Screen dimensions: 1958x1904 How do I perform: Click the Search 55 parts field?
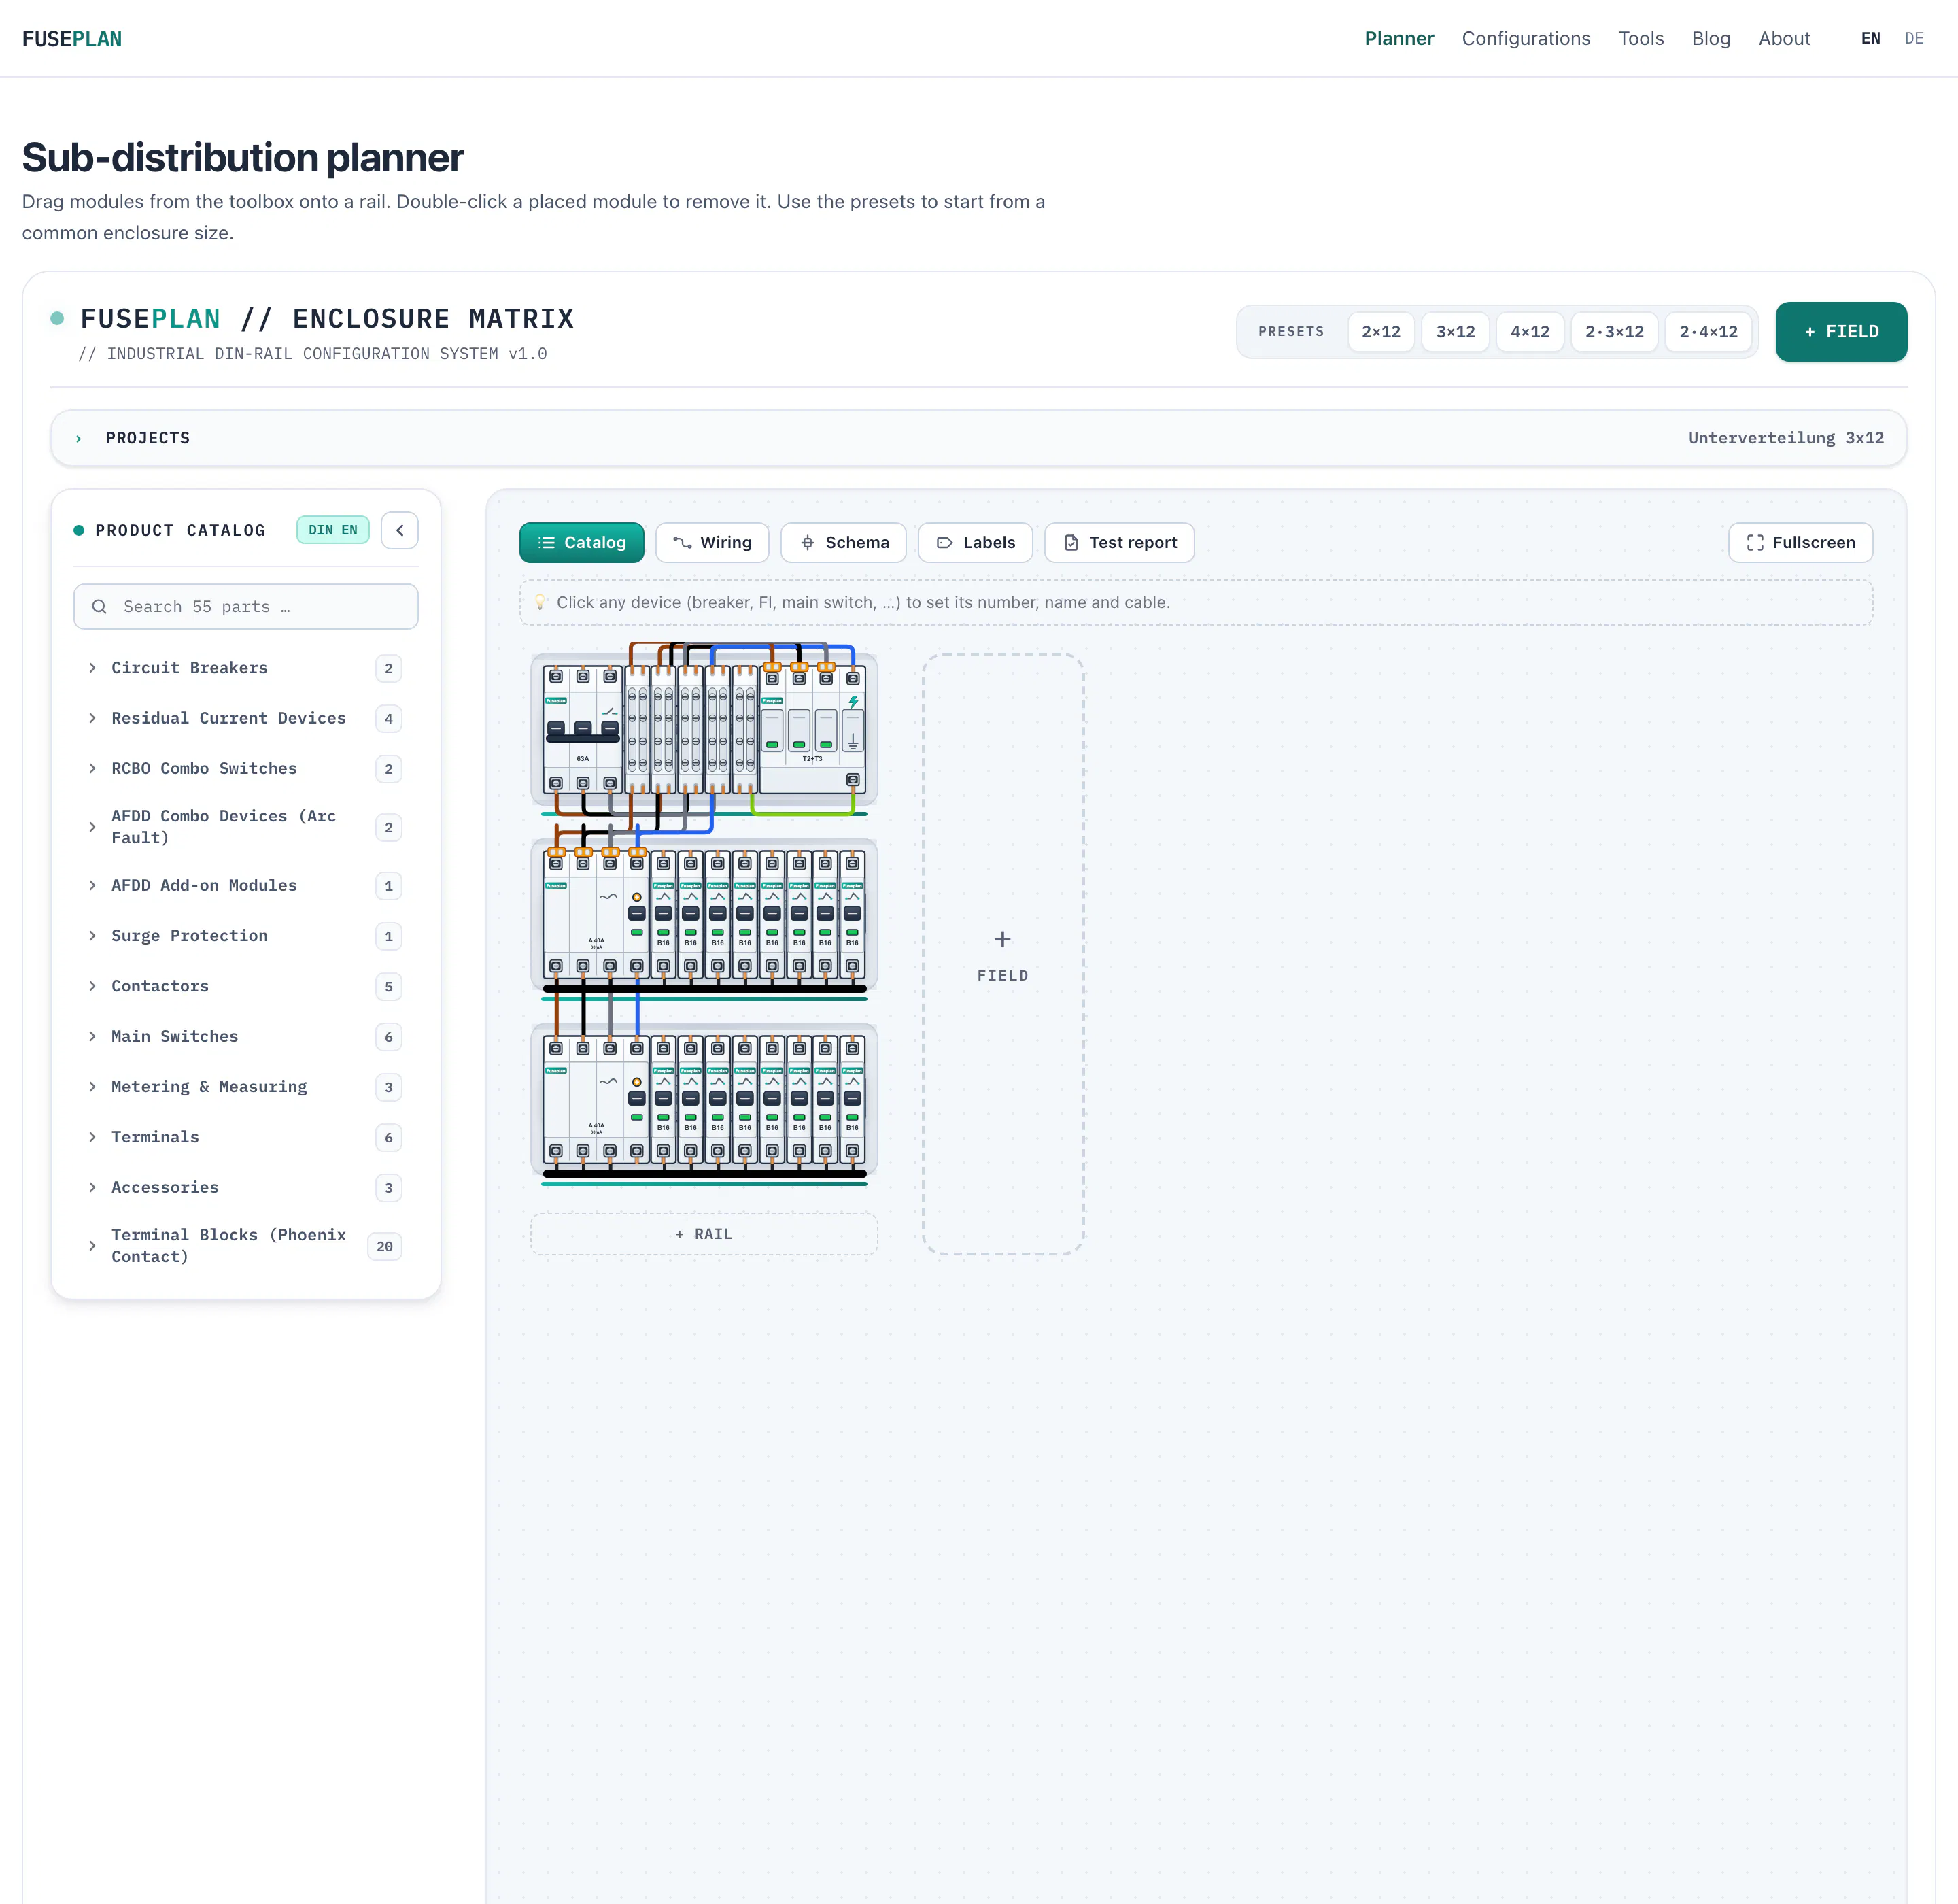pos(246,606)
